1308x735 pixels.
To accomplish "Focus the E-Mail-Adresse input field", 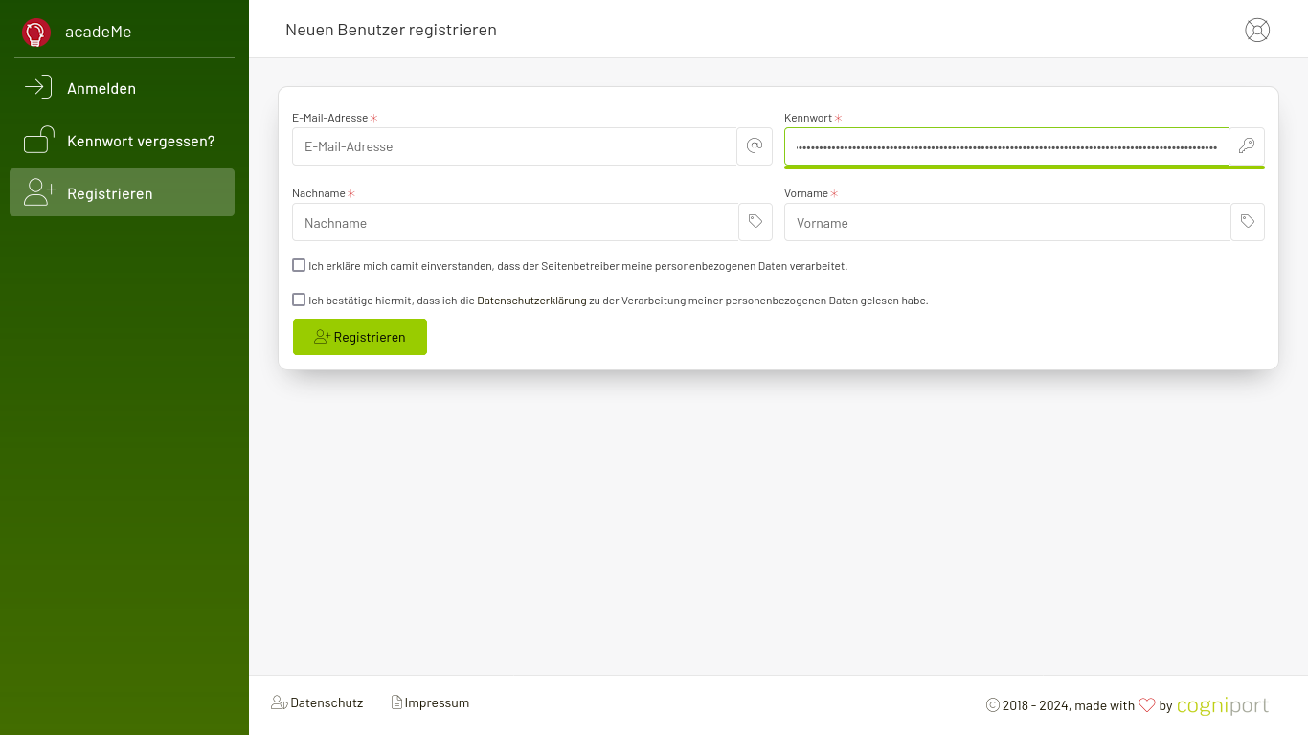I will tap(514, 146).
